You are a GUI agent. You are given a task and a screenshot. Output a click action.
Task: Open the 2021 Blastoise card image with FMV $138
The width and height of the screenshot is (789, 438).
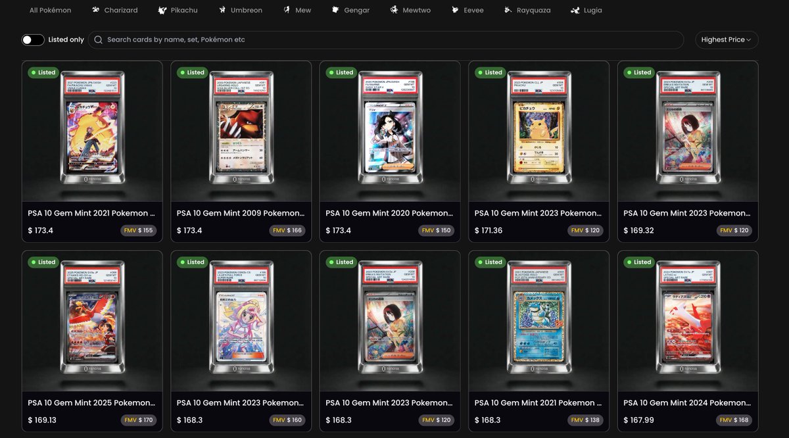point(539,321)
